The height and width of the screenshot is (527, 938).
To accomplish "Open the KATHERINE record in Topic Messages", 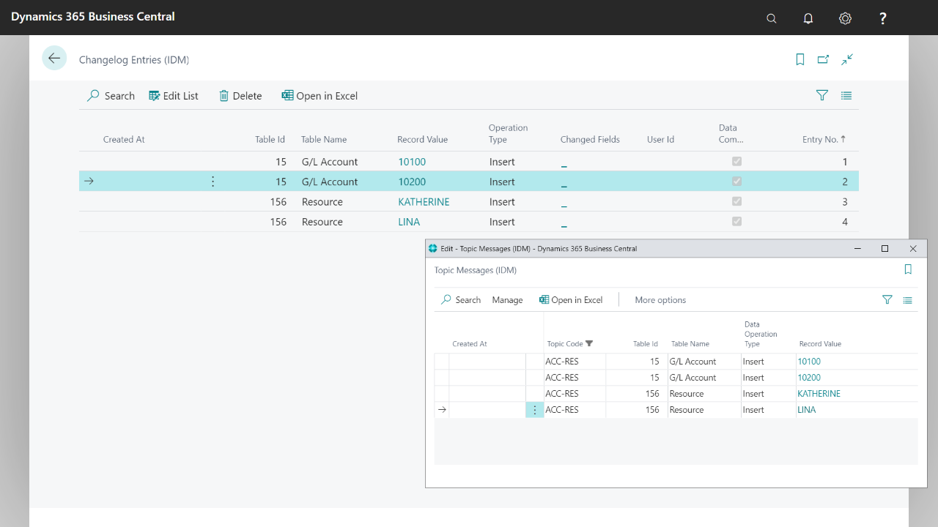I will [819, 394].
